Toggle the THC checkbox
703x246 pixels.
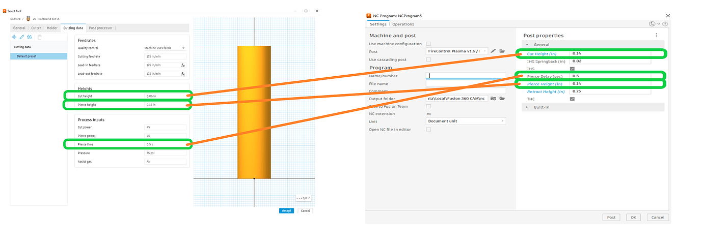coord(572,99)
